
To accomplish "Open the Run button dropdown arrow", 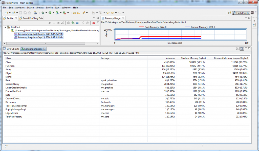I will [53, 13].
